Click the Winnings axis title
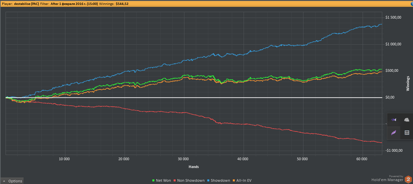Image resolution: width=413 pixels, height=184 pixels. 408,84
